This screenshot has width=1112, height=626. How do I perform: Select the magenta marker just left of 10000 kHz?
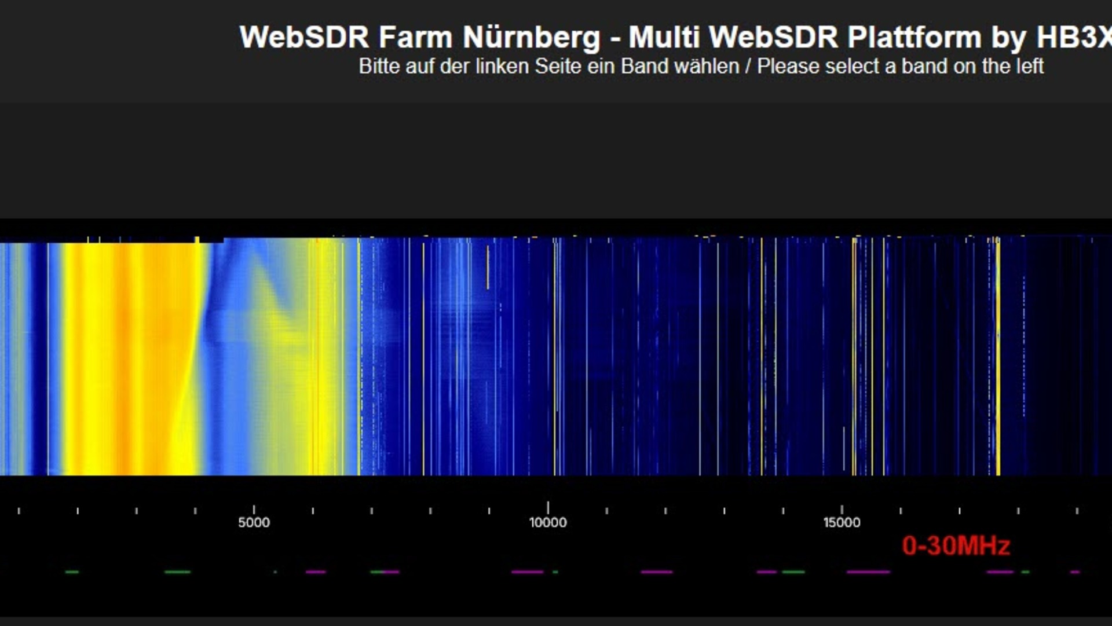tap(527, 572)
